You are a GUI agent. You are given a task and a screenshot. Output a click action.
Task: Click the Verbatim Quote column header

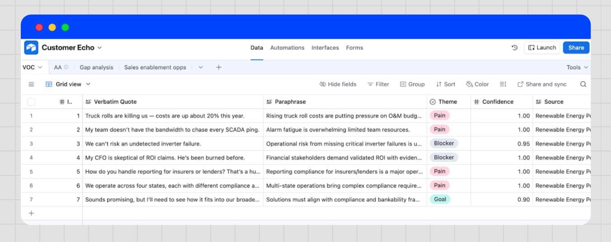(173, 102)
